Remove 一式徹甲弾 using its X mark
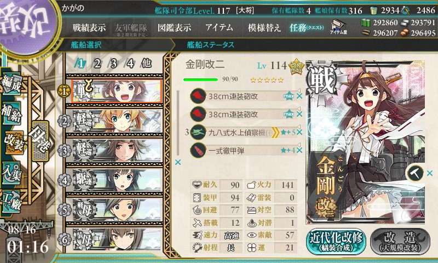The width and height of the screenshot is (438, 263). click(299, 150)
